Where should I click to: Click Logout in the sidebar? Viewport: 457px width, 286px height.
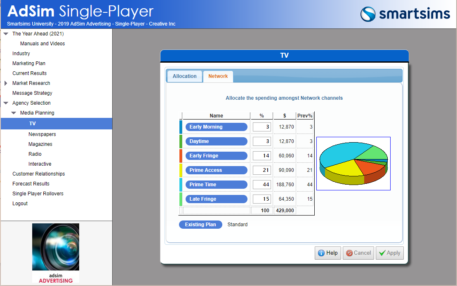[20, 204]
